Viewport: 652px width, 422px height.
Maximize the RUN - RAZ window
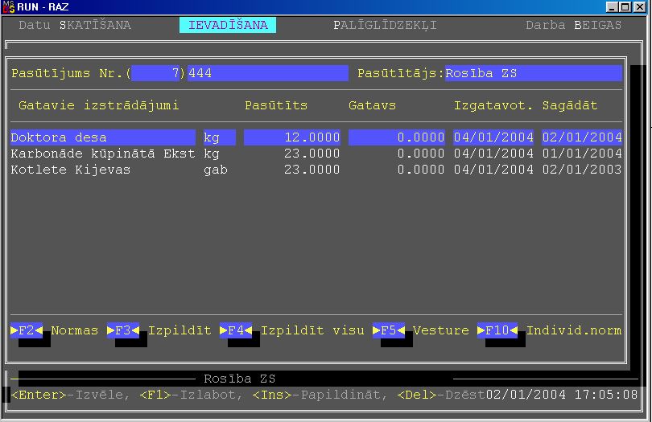[625, 7]
